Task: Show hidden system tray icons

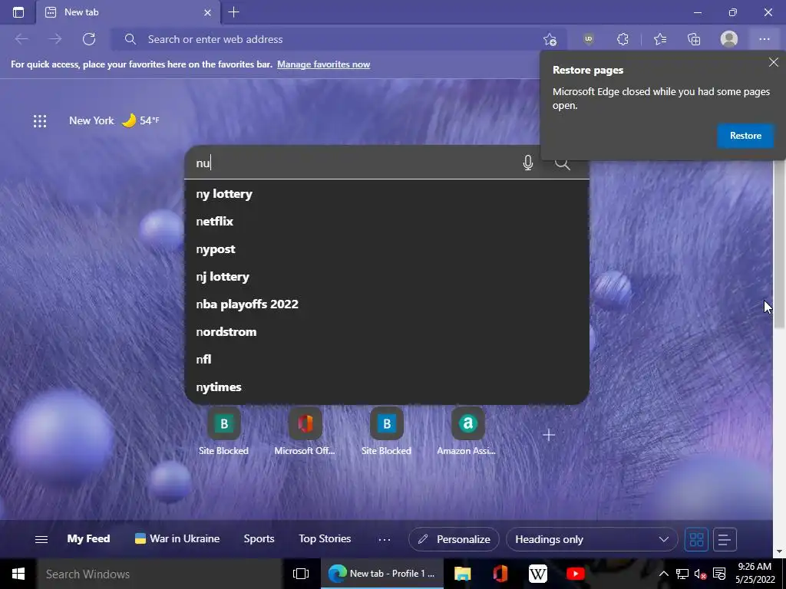Action: click(x=663, y=574)
